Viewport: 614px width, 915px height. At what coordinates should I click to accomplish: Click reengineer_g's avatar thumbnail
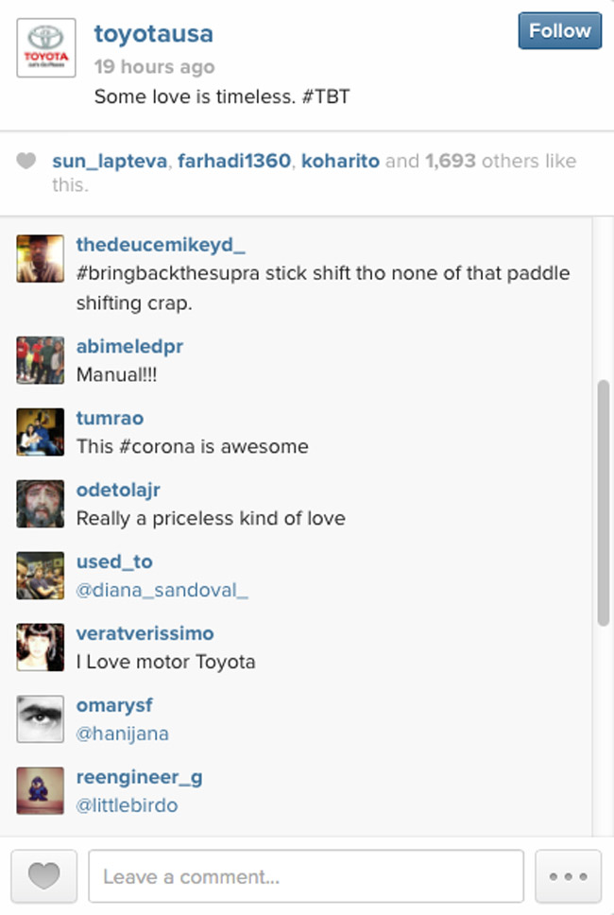[x=41, y=791]
